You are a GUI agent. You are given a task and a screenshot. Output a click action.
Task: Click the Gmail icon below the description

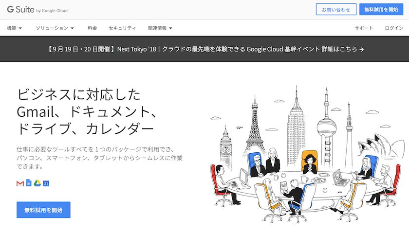[20, 183]
